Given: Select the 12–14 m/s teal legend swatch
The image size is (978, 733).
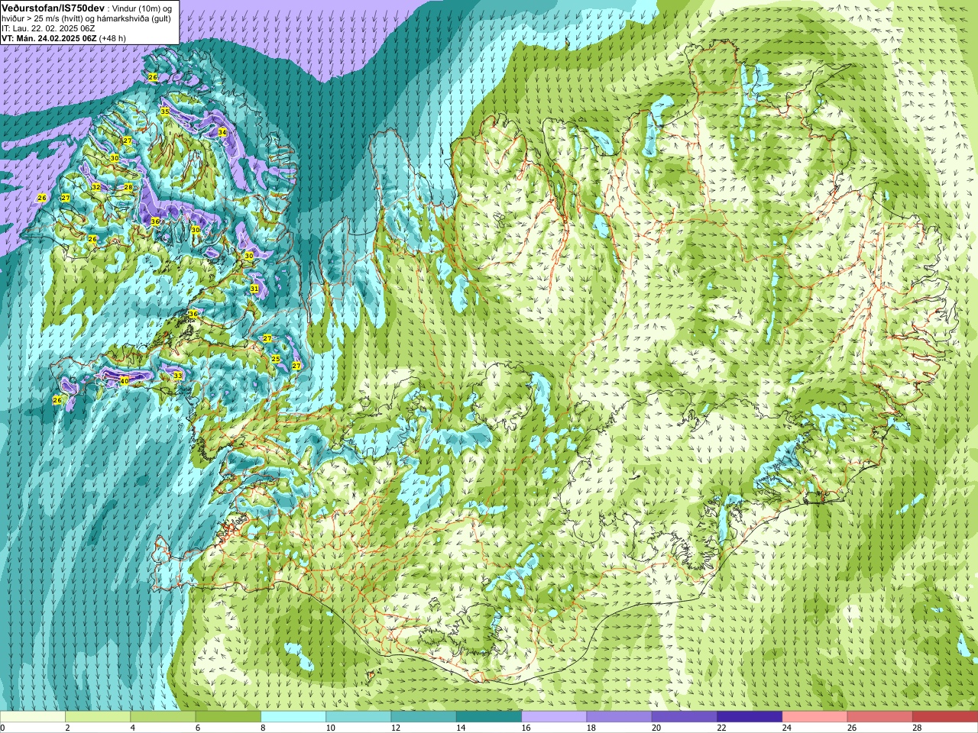Looking at the screenshot, I should pyautogui.click(x=424, y=717).
